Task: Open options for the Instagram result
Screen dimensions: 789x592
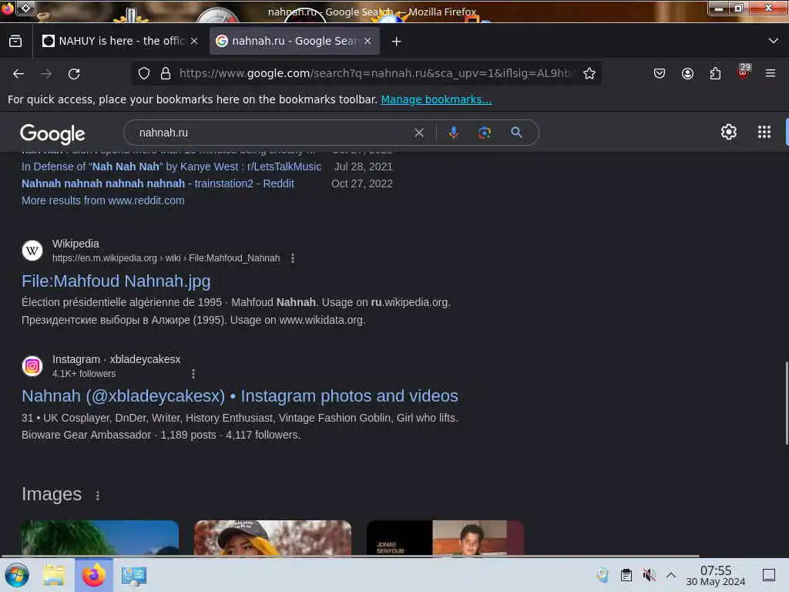Action: coord(193,374)
